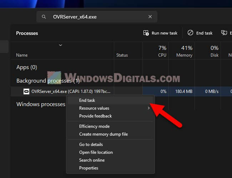
Task: Click the Resource values submenu arrow
Action: point(149,108)
